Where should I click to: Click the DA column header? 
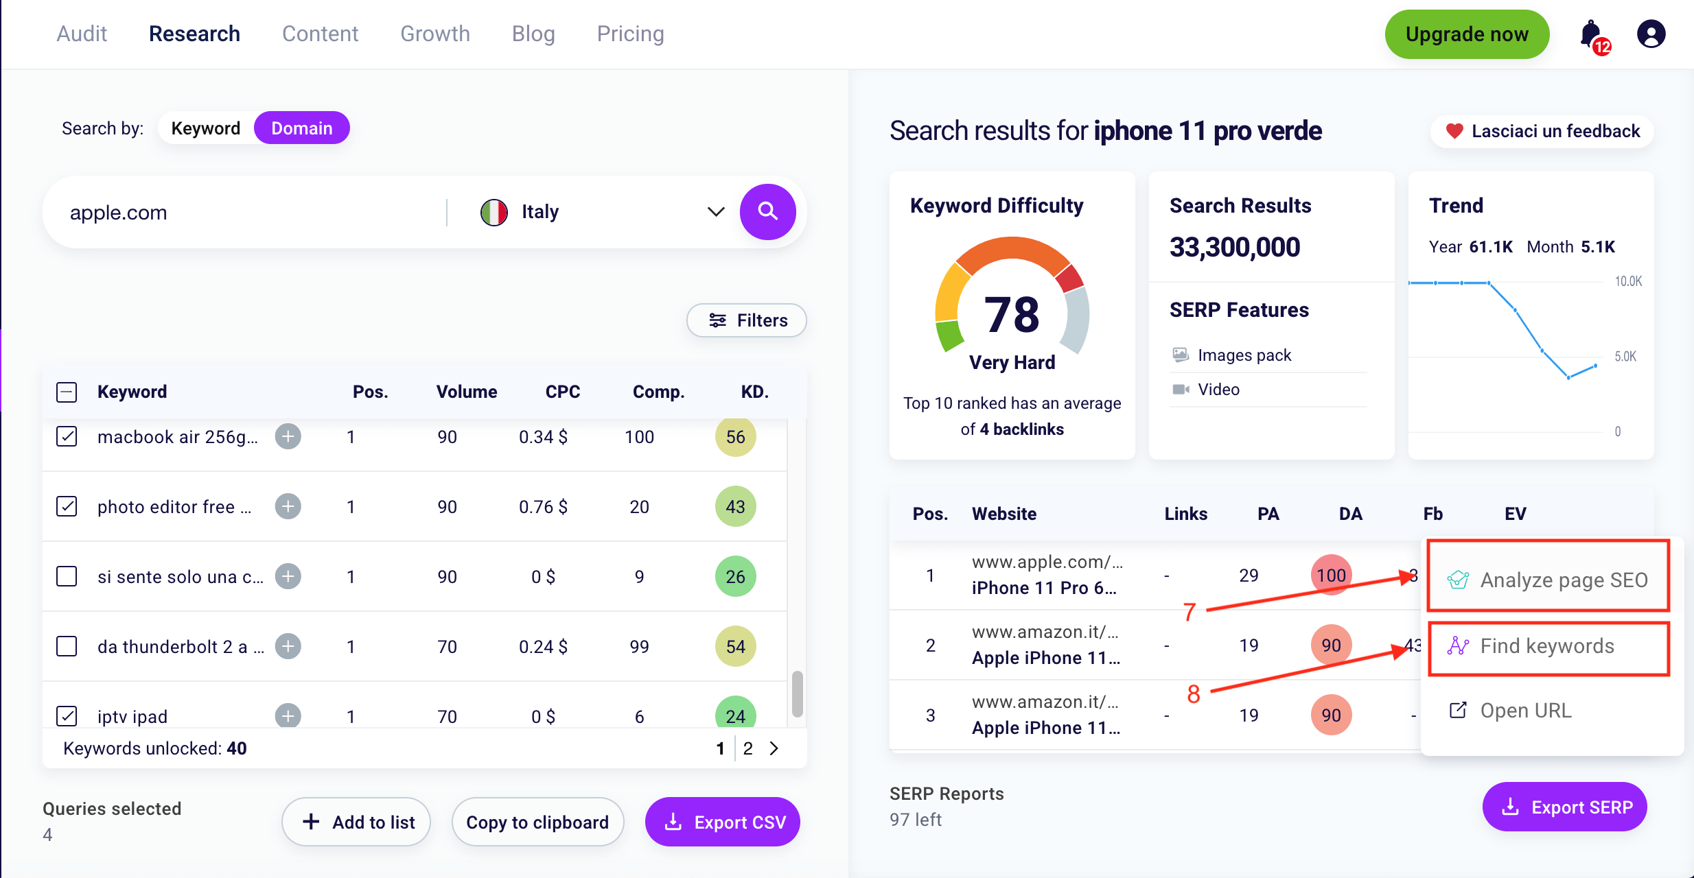(1350, 514)
